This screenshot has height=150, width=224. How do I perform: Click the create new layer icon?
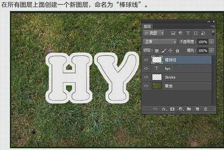[x=197, y=109]
